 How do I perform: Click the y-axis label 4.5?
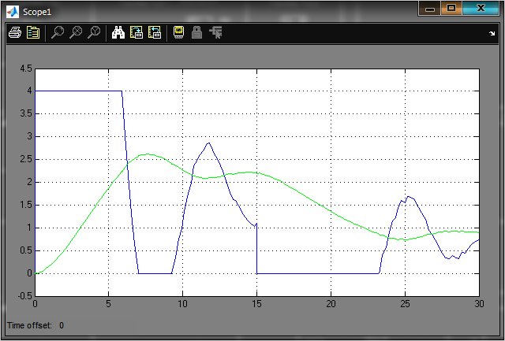(x=26, y=69)
